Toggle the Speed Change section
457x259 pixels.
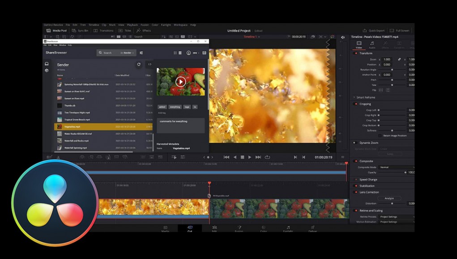tap(355, 180)
